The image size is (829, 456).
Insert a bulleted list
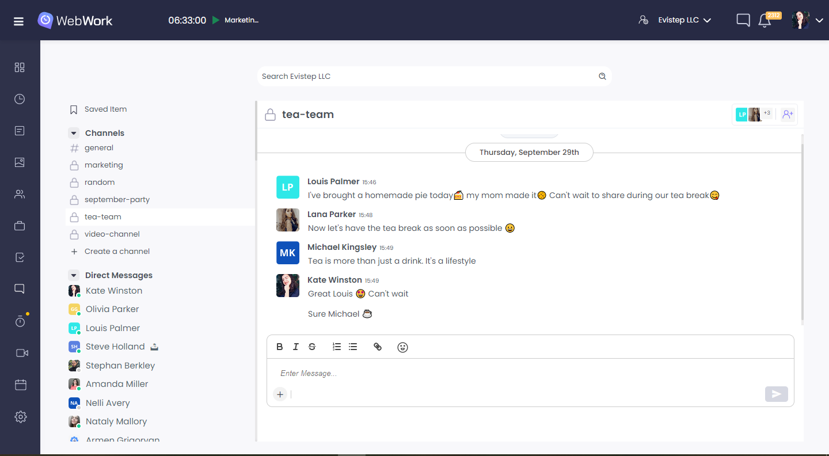coord(353,347)
